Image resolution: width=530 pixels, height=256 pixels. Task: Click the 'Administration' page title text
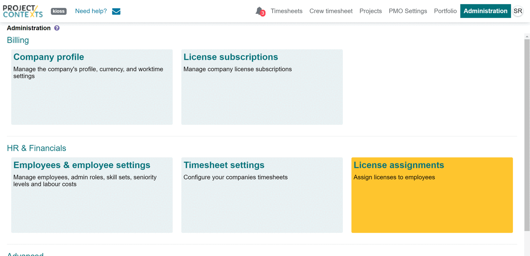[29, 28]
